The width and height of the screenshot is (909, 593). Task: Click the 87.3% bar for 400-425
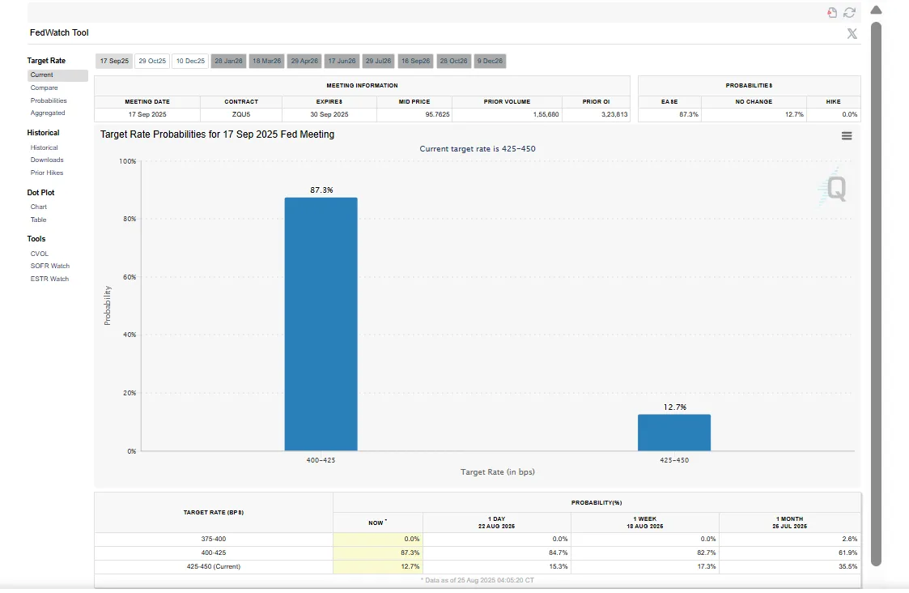tap(321, 324)
